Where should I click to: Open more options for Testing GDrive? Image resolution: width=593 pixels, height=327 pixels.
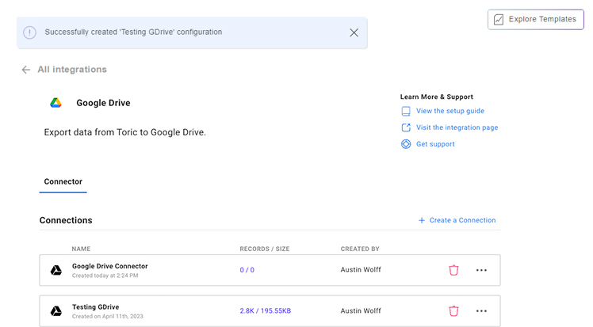[x=481, y=310]
